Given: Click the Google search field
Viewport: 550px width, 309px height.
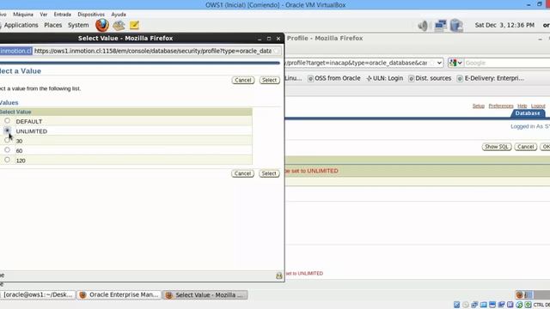Looking at the screenshot, I should tap(507, 63).
